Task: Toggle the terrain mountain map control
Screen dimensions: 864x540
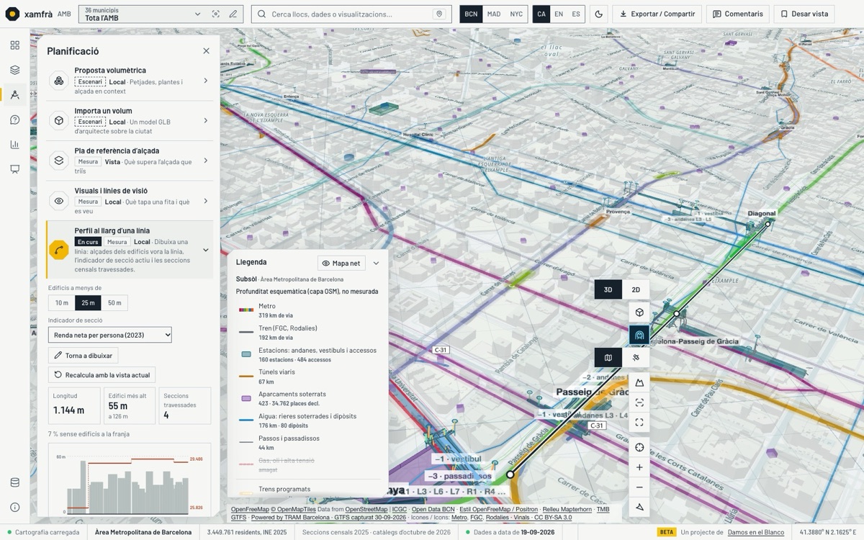Action: tap(639, 382)
